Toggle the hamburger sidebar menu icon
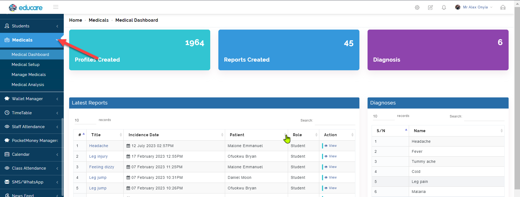Image resolution: width=520 pixels, height=197 pixels. click(56, 7)
